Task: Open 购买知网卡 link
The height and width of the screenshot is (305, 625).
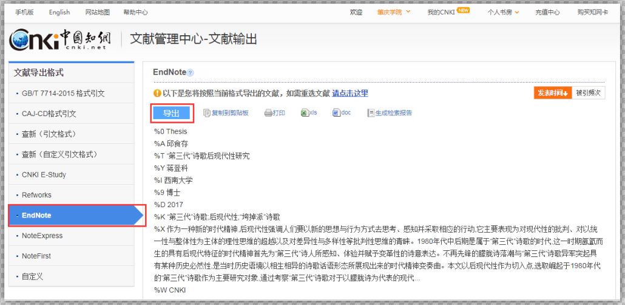Action: [x=593, y=12]
